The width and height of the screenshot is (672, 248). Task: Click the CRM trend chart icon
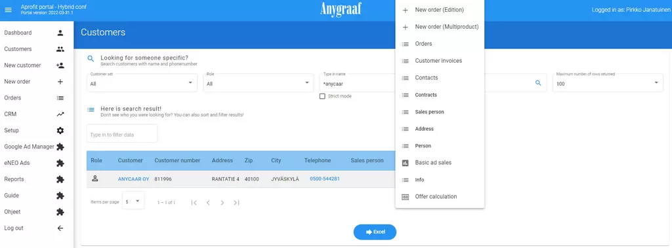coord(60,114)
